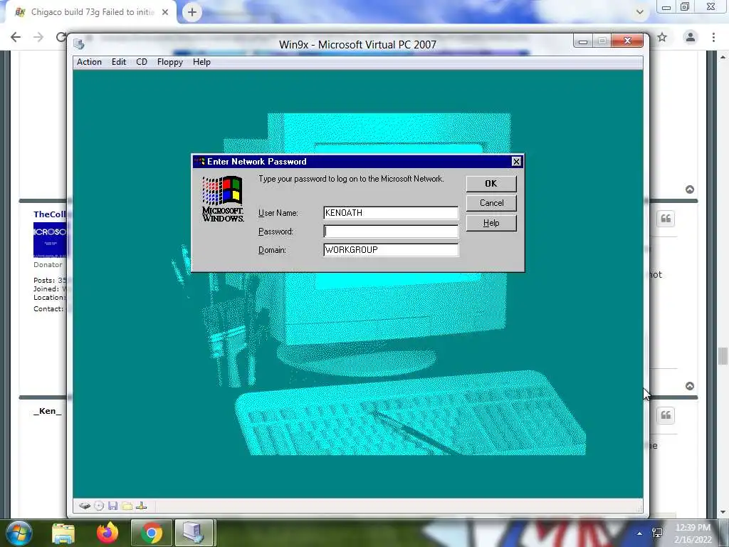
Task: Click TheColl's blue avatar image
Action: point(50,240)
